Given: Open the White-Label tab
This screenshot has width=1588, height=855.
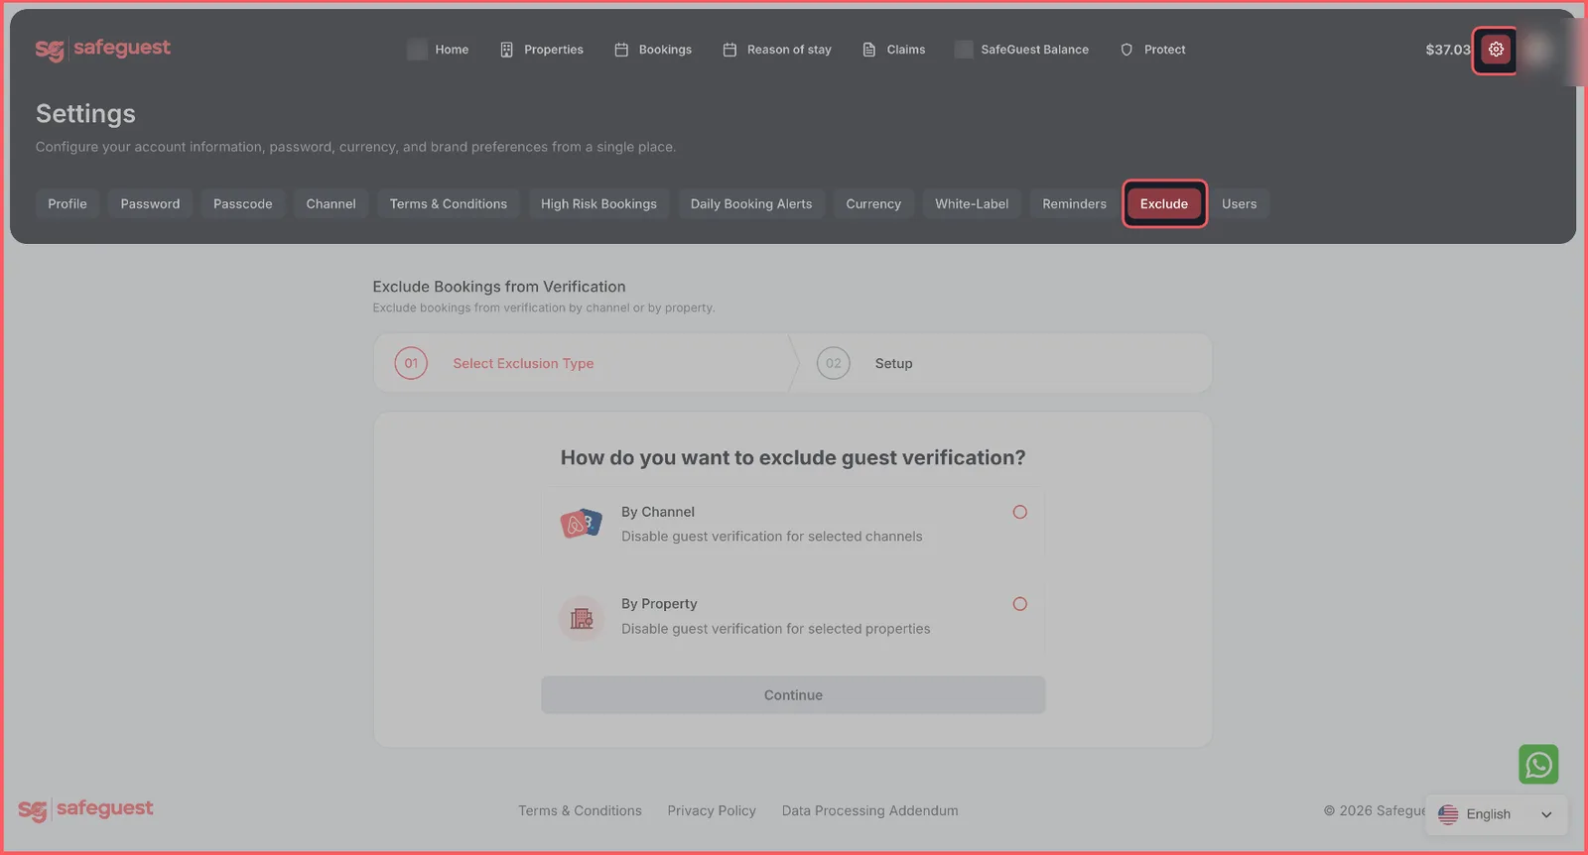Looking at the screenshot, I should tap(972, 203).
